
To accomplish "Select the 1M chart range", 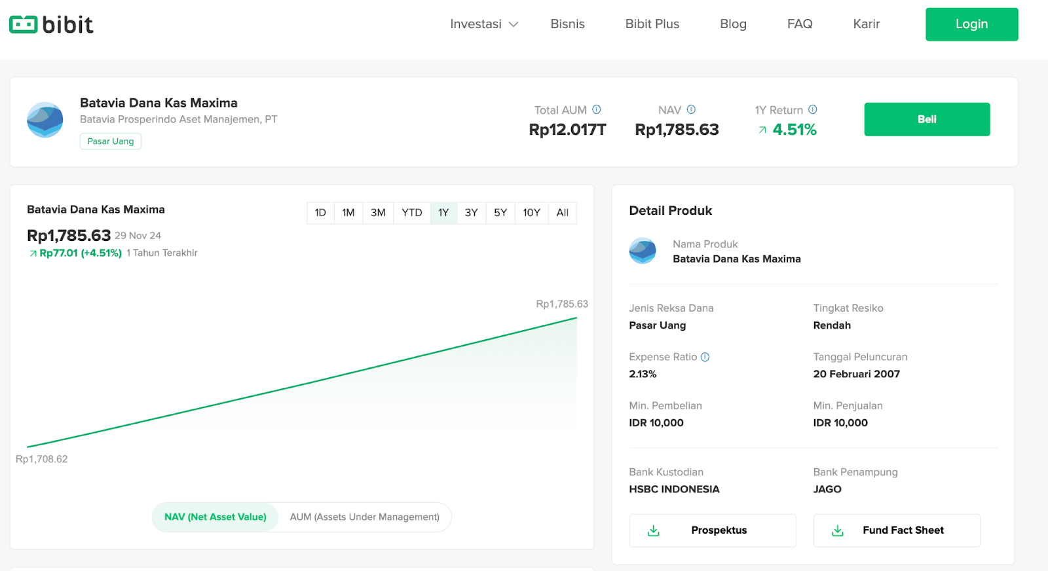I will (x=348, y=213).
